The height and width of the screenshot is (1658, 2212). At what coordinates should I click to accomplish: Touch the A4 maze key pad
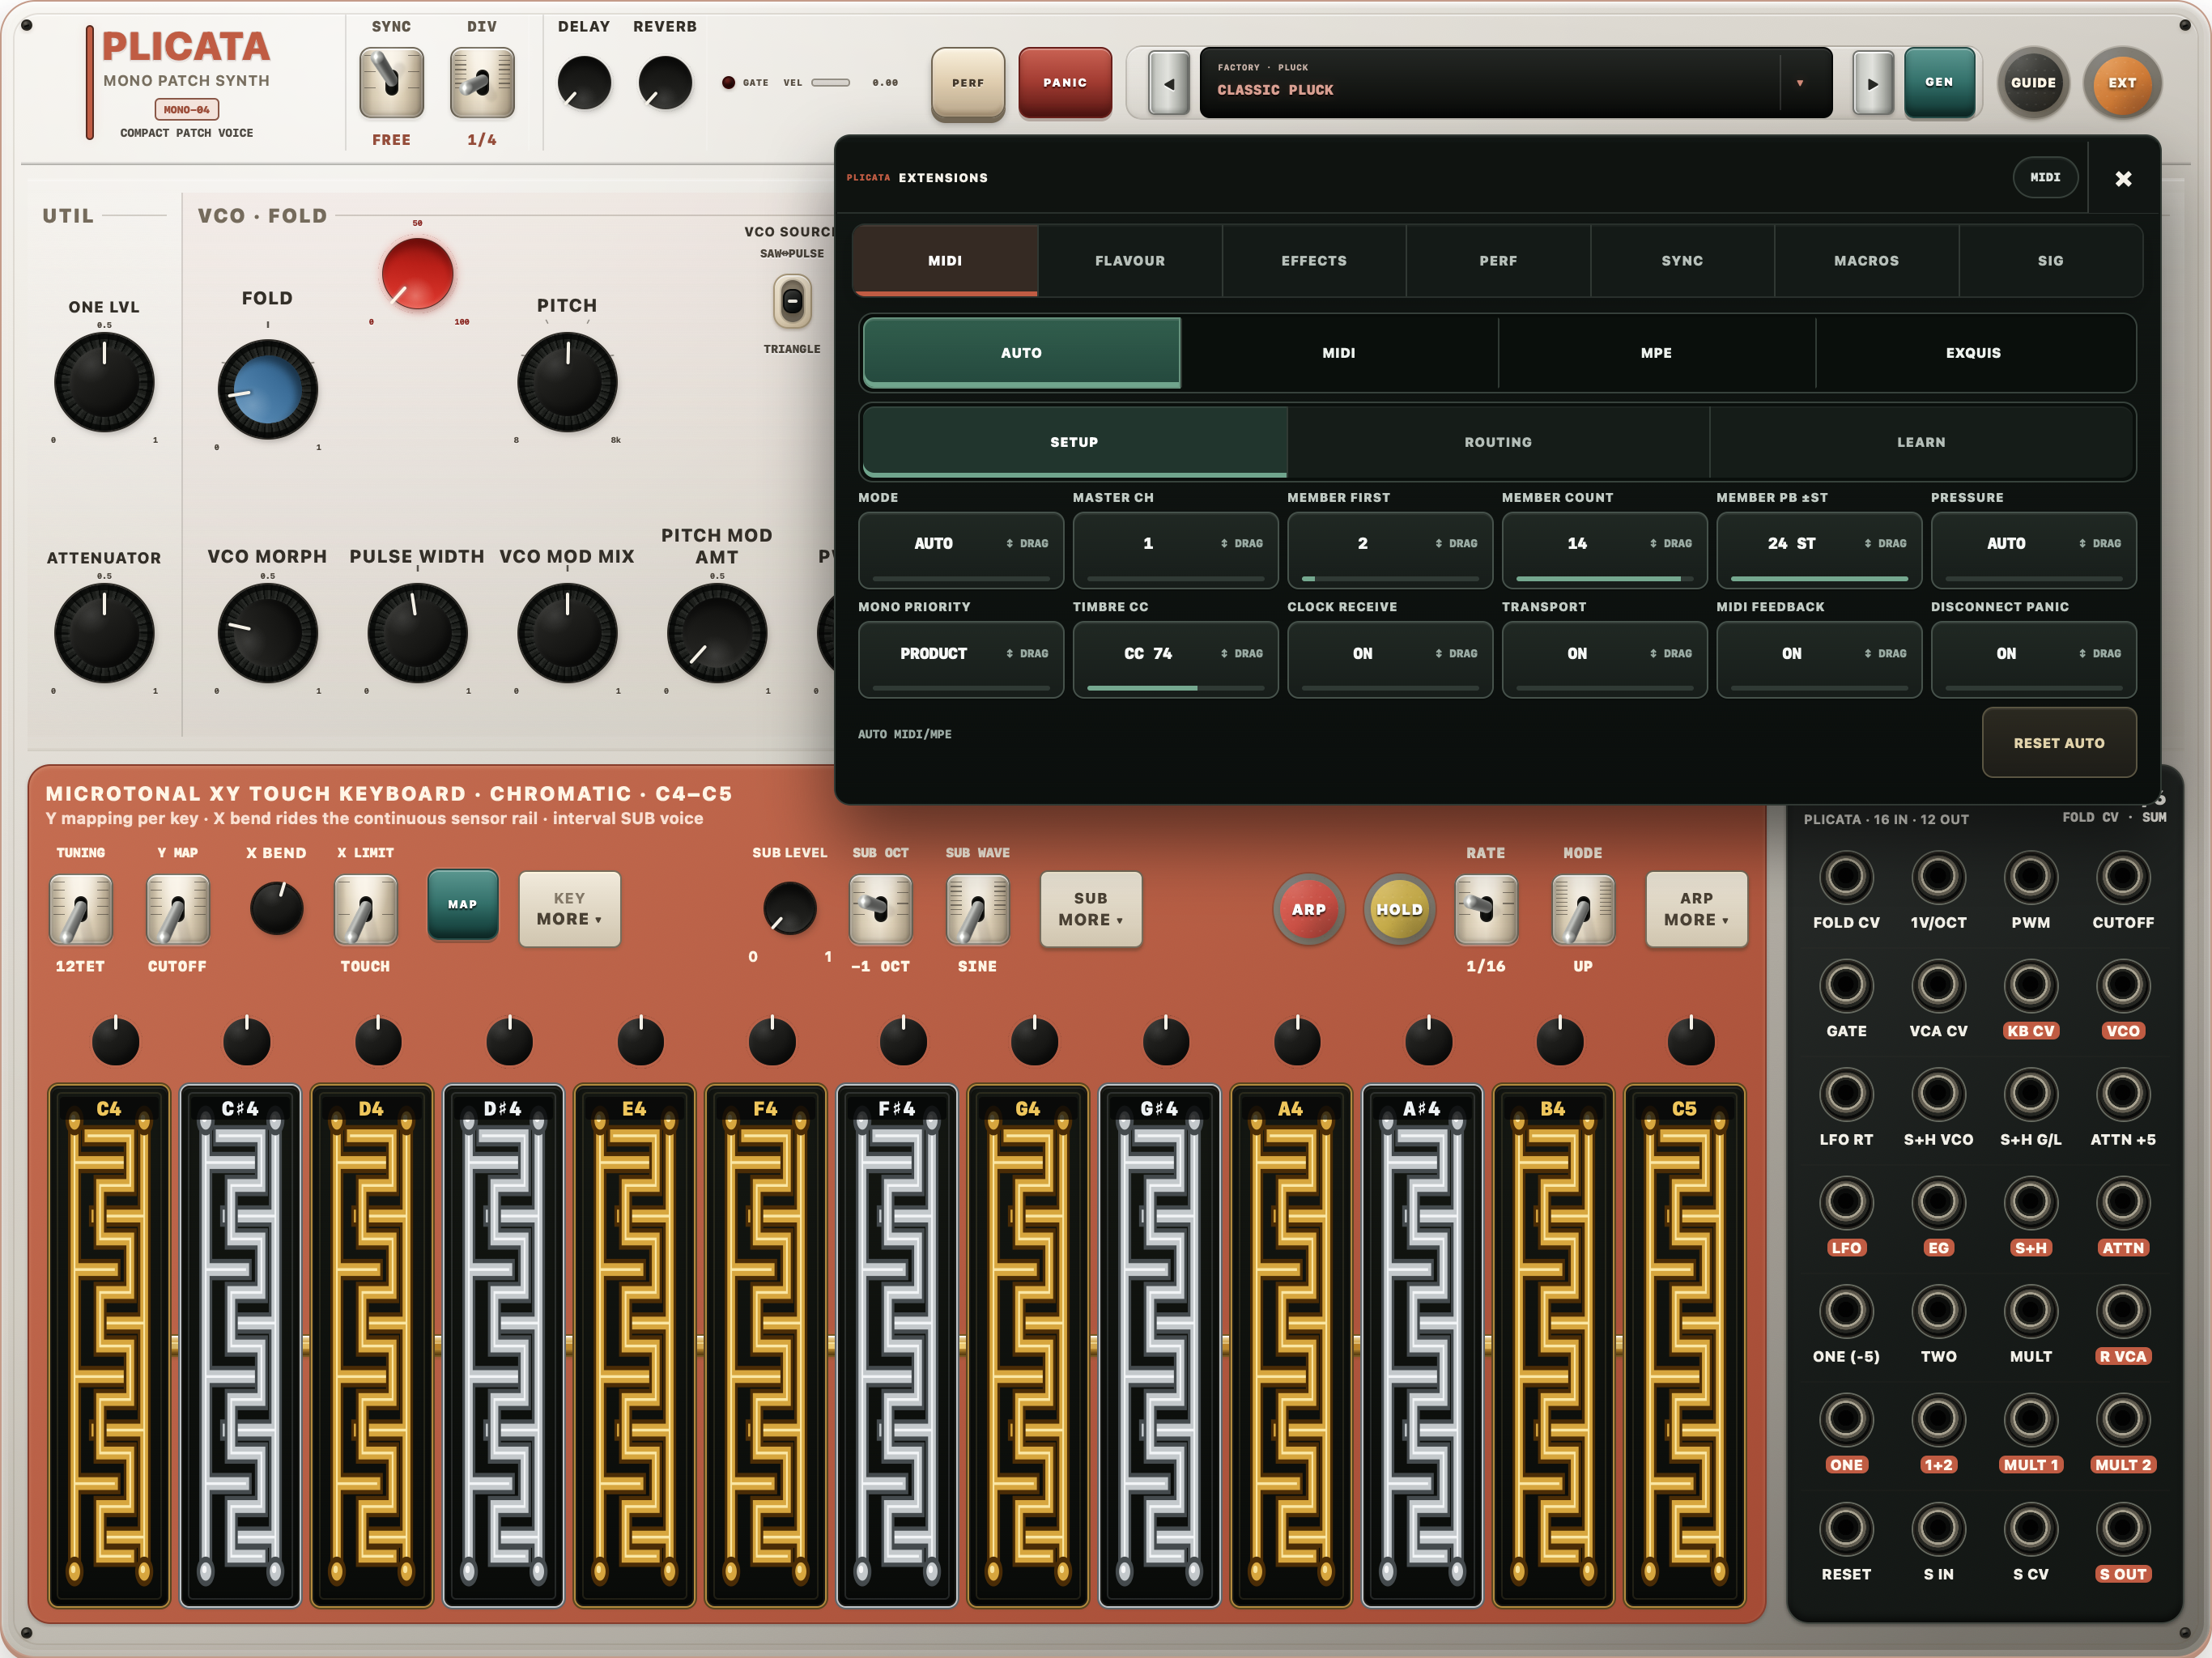pyautogui.click(x=1291, y=1345)
